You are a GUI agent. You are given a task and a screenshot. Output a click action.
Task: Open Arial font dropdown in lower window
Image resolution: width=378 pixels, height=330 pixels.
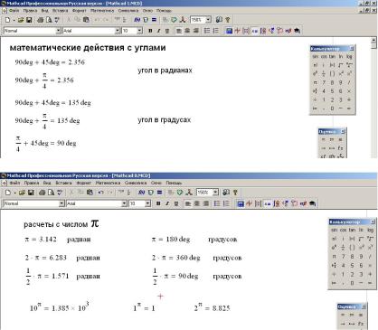point(124,203)
